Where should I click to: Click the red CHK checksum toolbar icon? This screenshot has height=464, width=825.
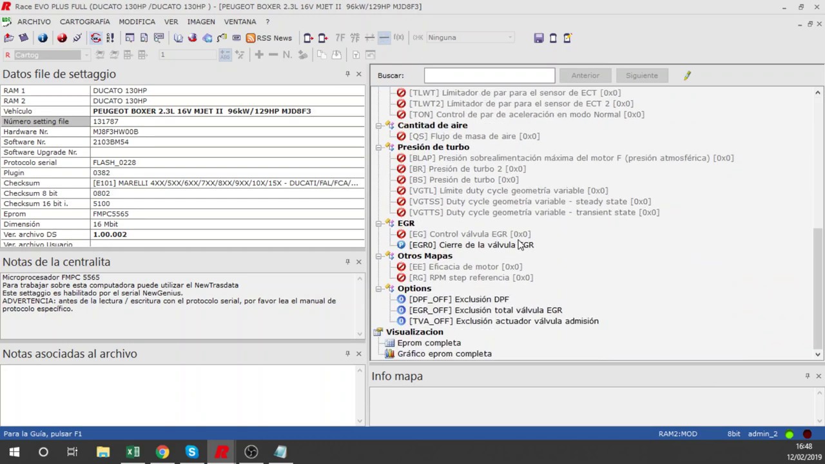[x=95, y=38]
